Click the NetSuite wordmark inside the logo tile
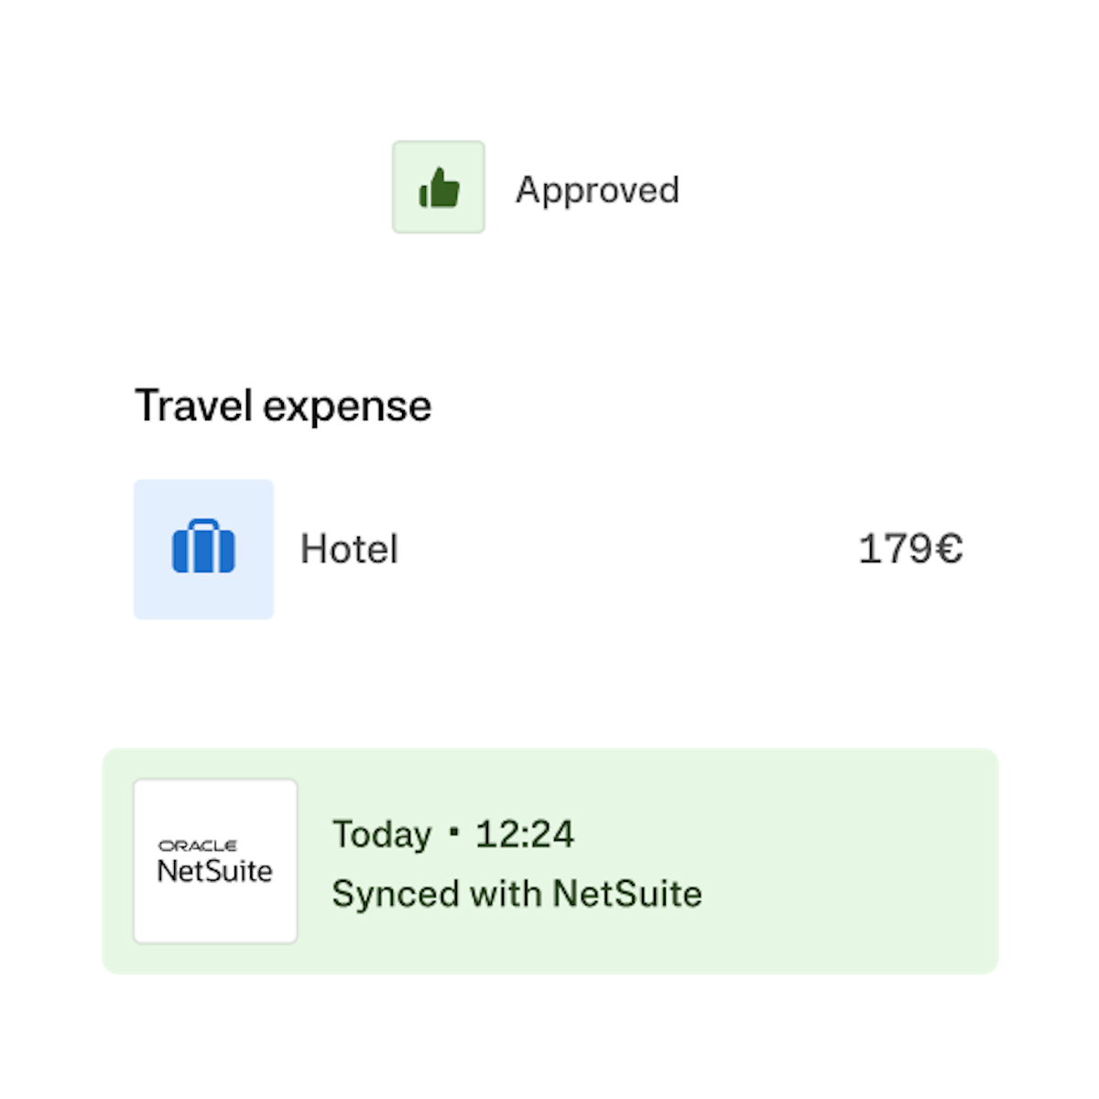 click(215, 870)
